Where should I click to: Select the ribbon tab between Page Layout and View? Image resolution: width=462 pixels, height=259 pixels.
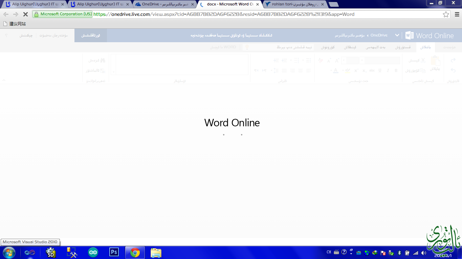350,47
